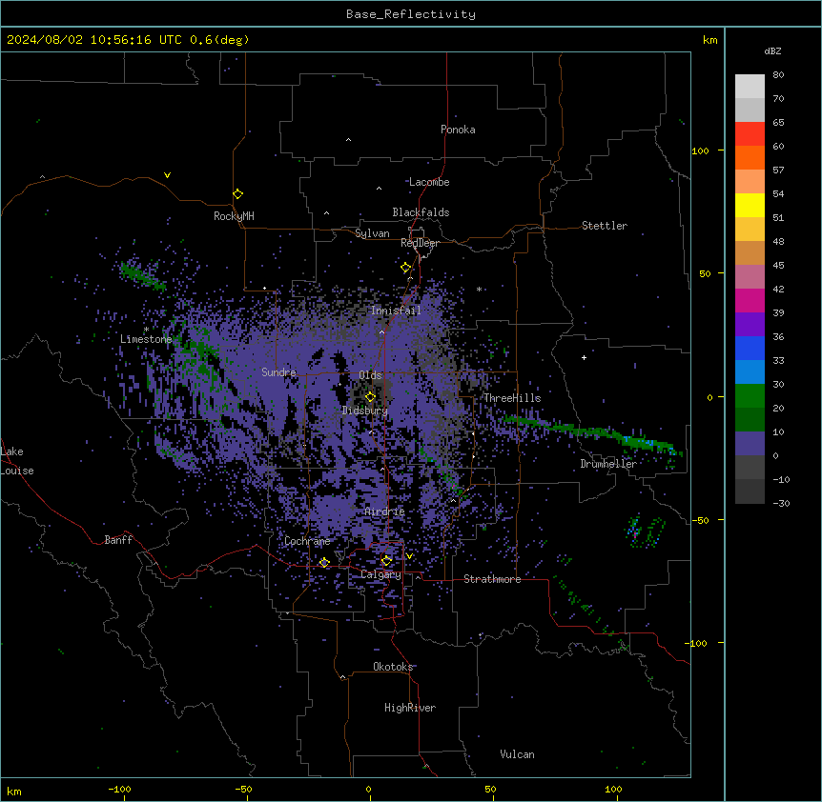Click the Limestone label
The image size is (822, 802).
146,339
